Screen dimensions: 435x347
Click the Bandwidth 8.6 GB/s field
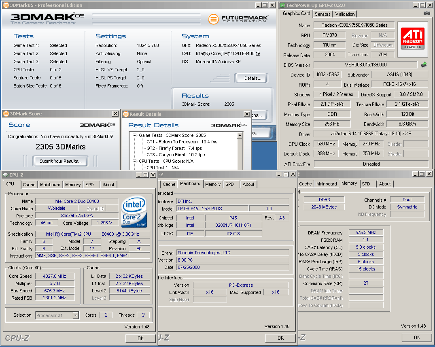point(407,124)
